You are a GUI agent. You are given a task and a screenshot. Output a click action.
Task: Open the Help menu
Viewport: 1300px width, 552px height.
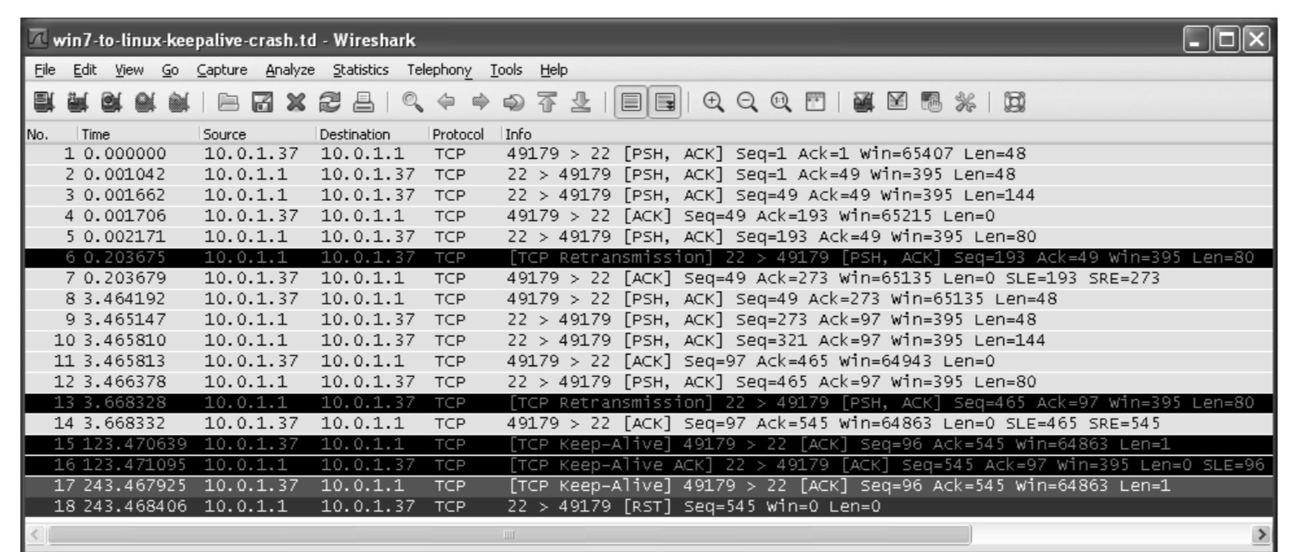tap(553, 70)
